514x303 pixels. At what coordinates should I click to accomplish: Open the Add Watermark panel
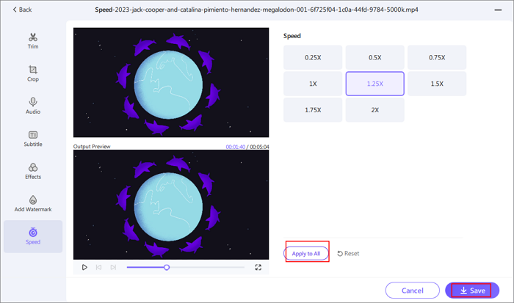tap(33, 204)
